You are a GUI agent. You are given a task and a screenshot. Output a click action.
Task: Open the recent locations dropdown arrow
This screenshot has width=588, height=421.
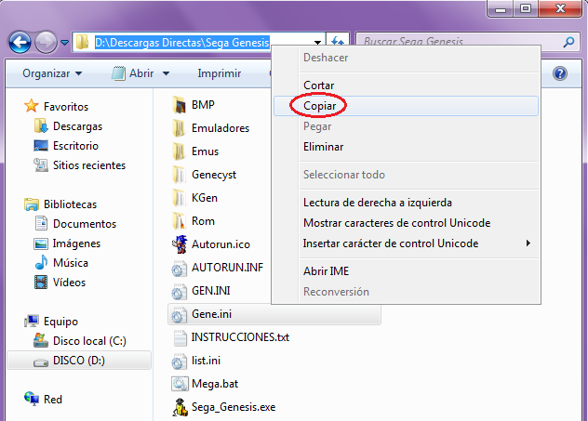coord(64,43)
